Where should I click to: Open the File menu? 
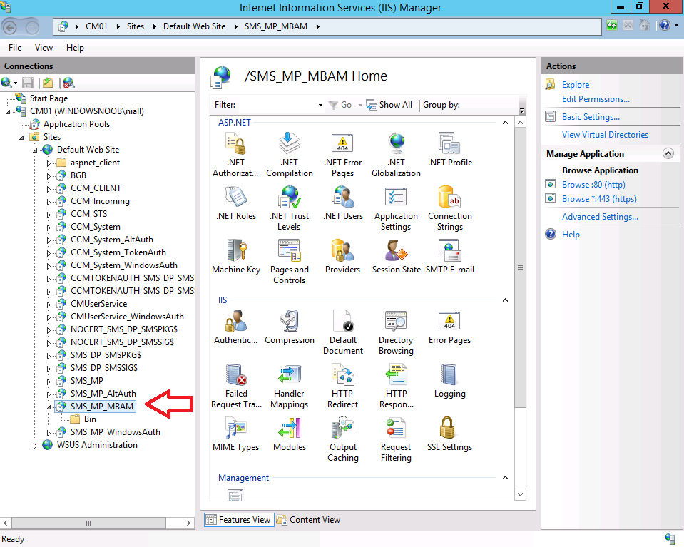(15, 48)
